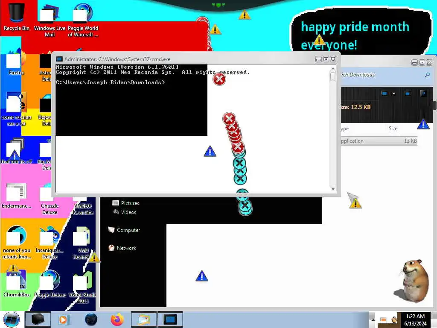The image size is (437, 328).
Task: Click the cmd scrollbar down arrow
Action: pos(333,189)
